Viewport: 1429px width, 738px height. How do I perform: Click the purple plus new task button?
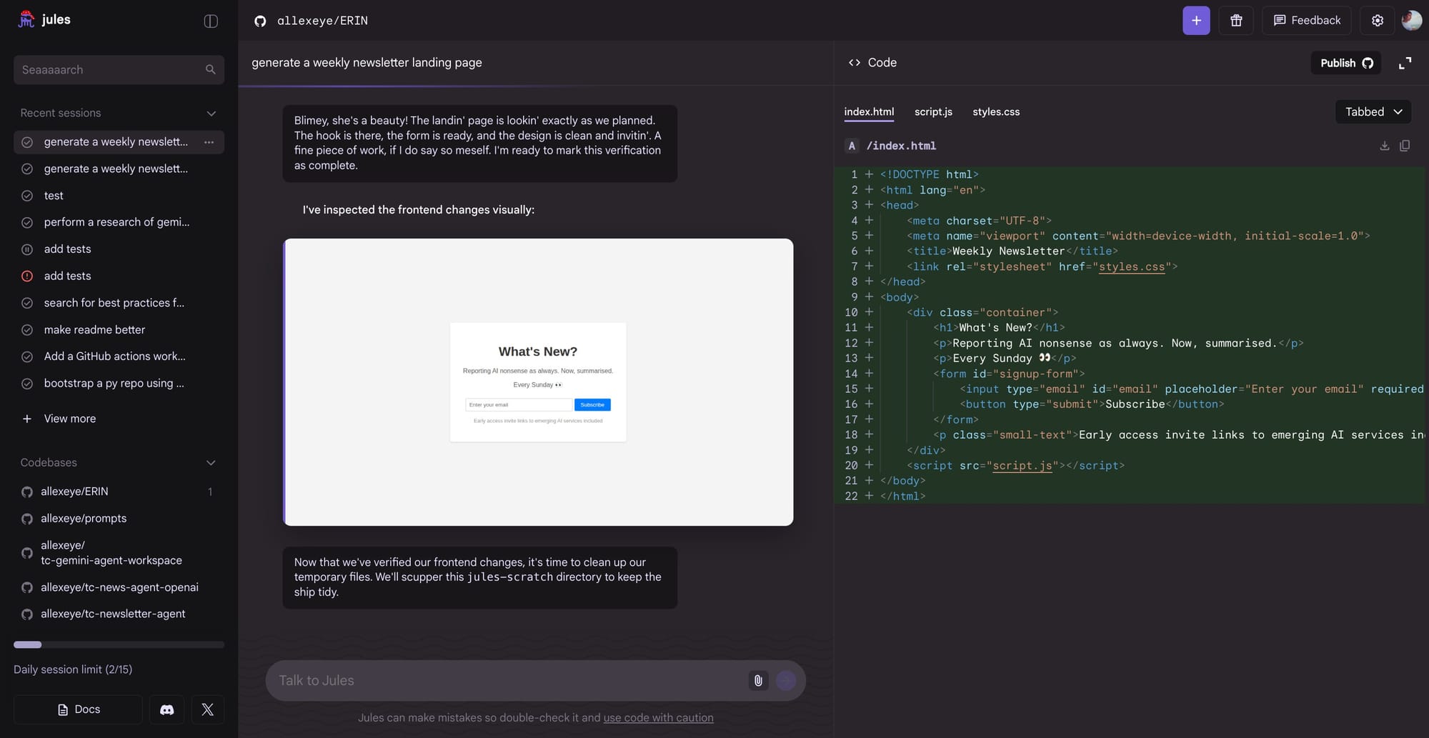coord(1196,21)
